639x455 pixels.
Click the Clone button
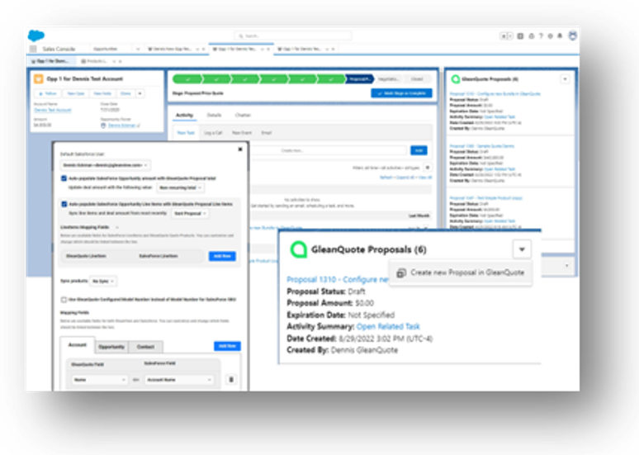(x=125, y=94)
